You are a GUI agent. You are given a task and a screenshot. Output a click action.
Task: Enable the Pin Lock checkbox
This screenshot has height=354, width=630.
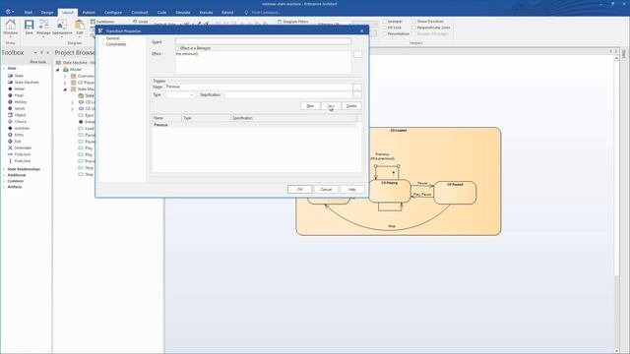tap(385, 28)
